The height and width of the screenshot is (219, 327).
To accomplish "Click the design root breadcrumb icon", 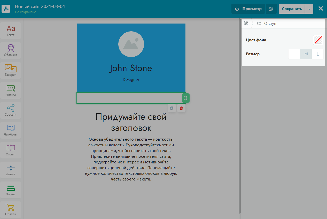I will pos(246,24).
